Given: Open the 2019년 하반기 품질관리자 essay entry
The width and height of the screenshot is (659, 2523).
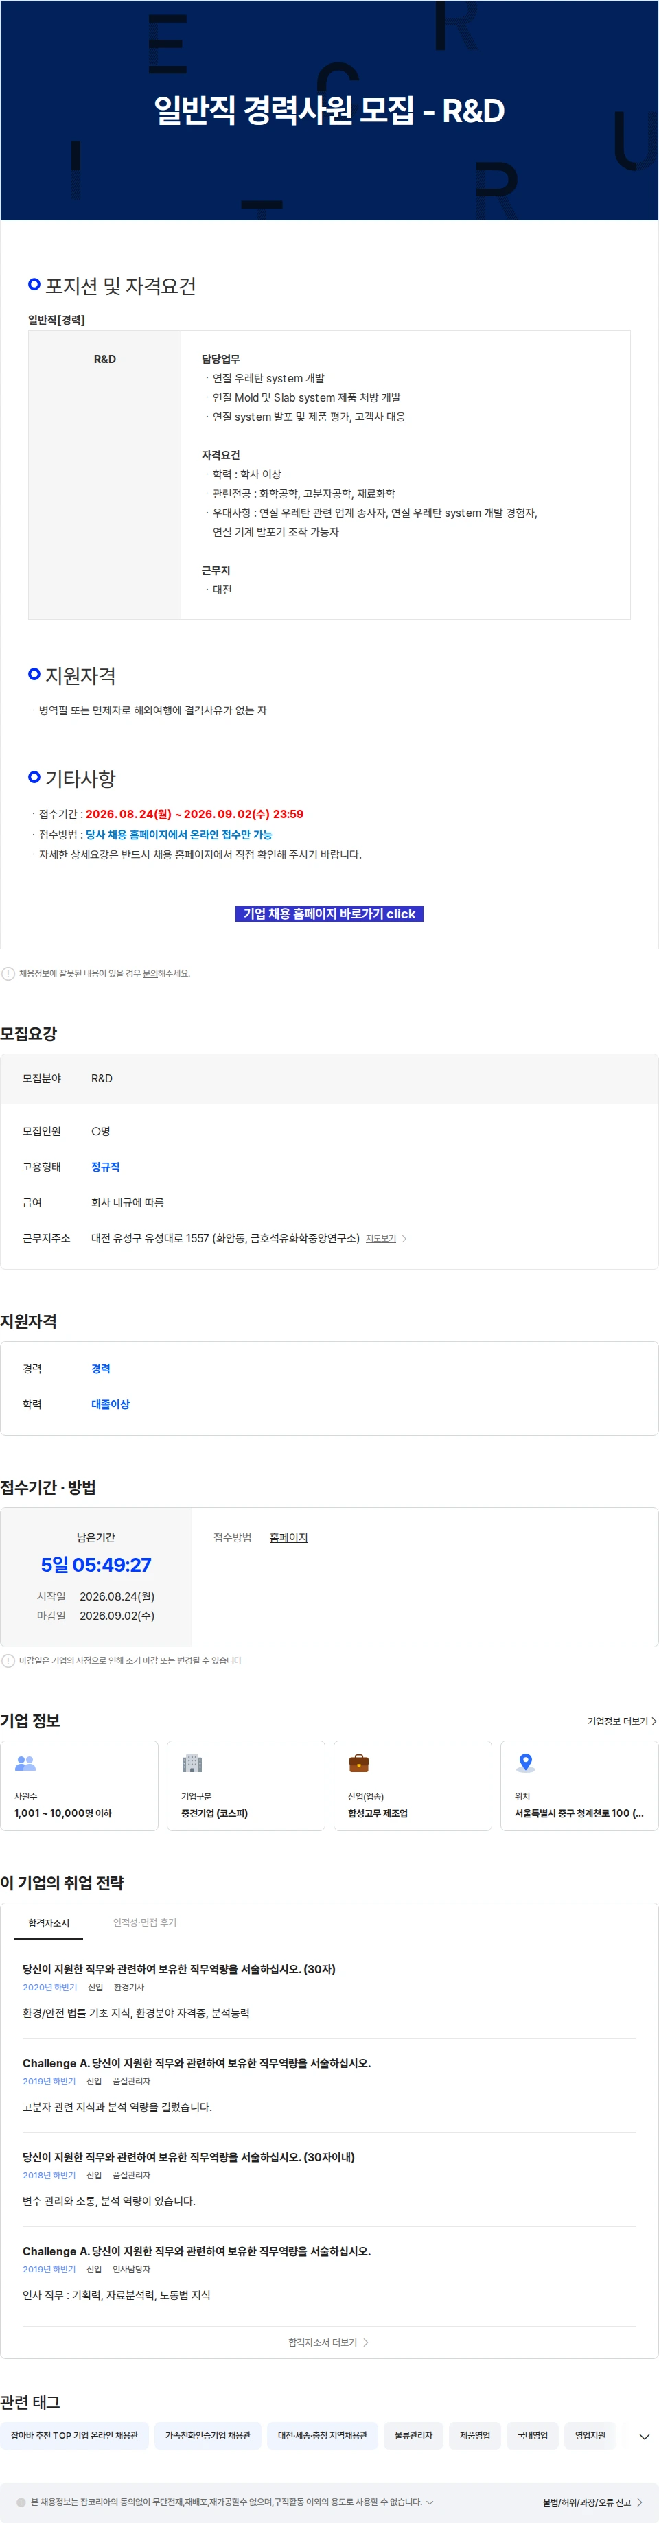Looking at the screenshot, I should [329, 2085].
